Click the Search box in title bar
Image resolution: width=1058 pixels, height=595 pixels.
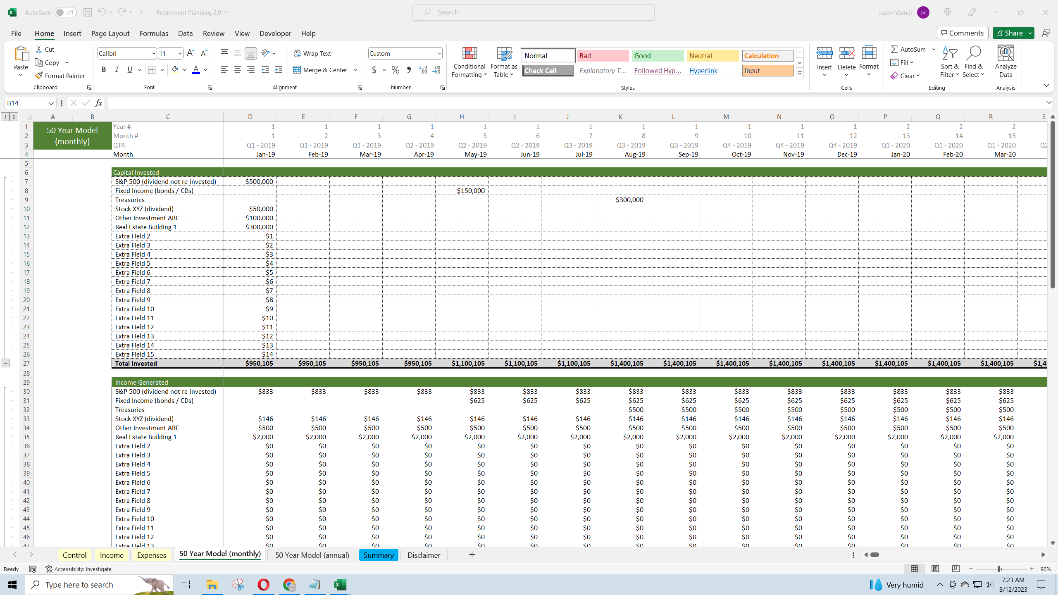point(533,12)
